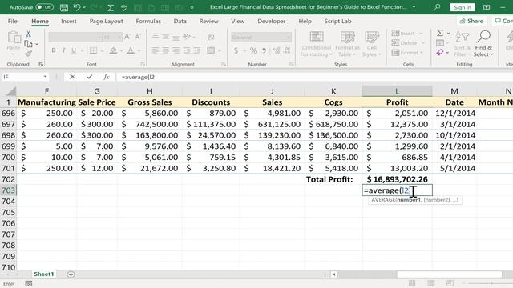Open the font size dropdown
The width and height of the screenshot is (513, 288).
tap(119, 38)
